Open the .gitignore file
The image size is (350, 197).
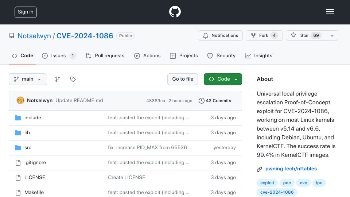point(35,163)
